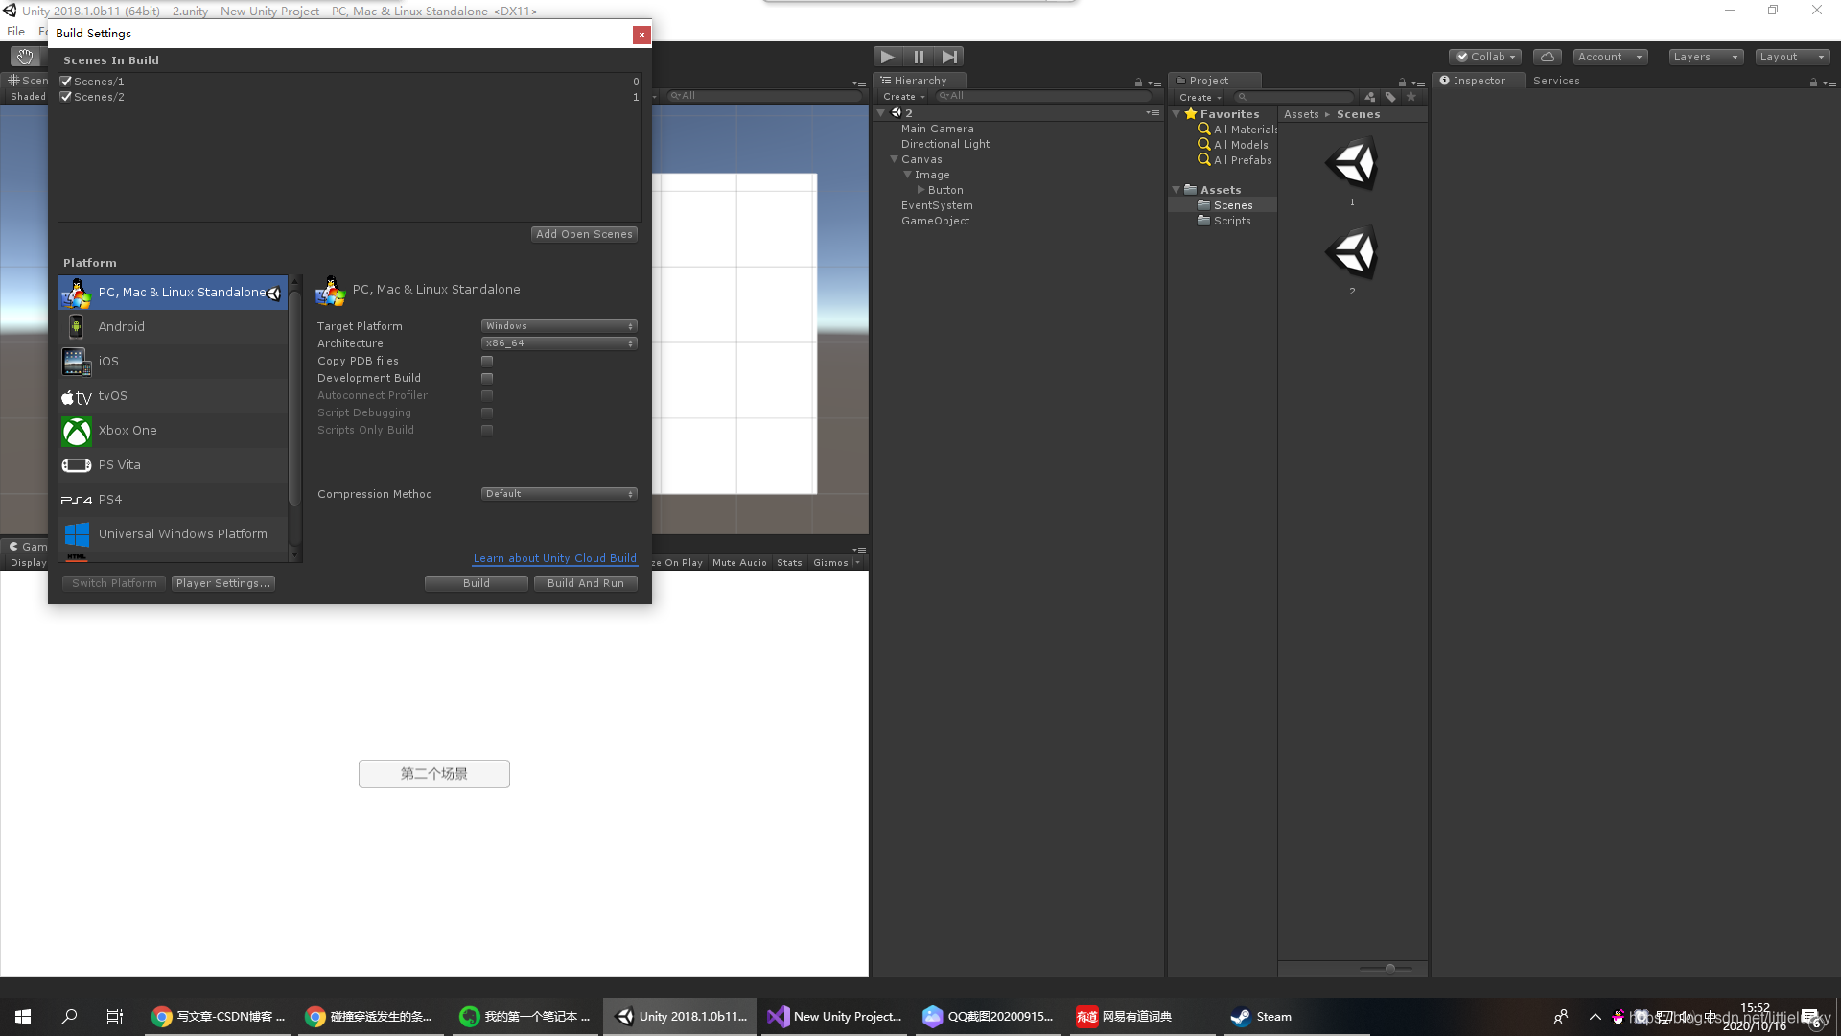Enable Development Build checkbox
The width and height of the screenshot is (1841, 1036).
[x=487, y=379]
